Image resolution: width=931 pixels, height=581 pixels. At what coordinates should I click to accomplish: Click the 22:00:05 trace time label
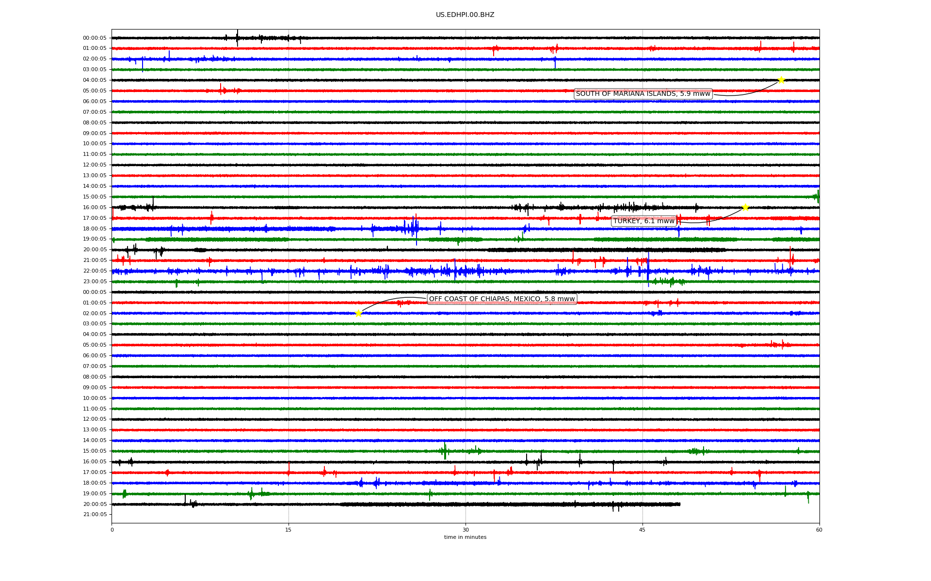tap(95, 271)
